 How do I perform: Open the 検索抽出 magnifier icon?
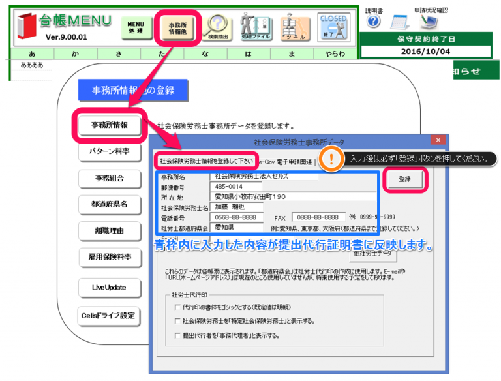(219, 27)
